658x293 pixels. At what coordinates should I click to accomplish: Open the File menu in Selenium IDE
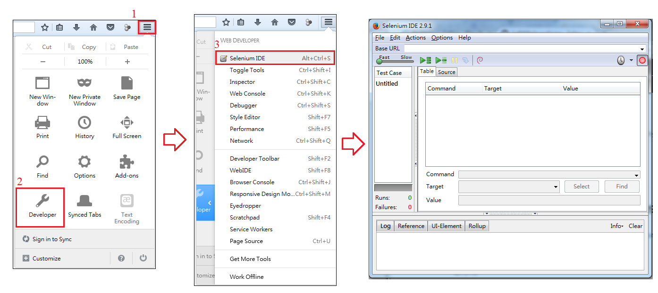pos(380,38)
